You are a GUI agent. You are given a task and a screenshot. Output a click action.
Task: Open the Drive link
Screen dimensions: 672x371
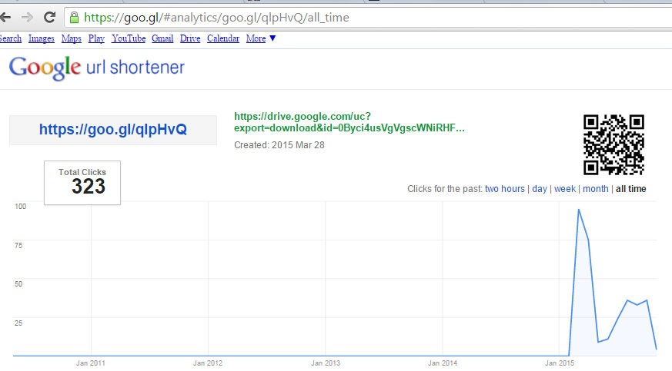(x=190, y=38)
